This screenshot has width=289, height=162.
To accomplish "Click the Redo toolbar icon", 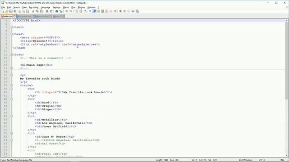I will pos(51,11).
